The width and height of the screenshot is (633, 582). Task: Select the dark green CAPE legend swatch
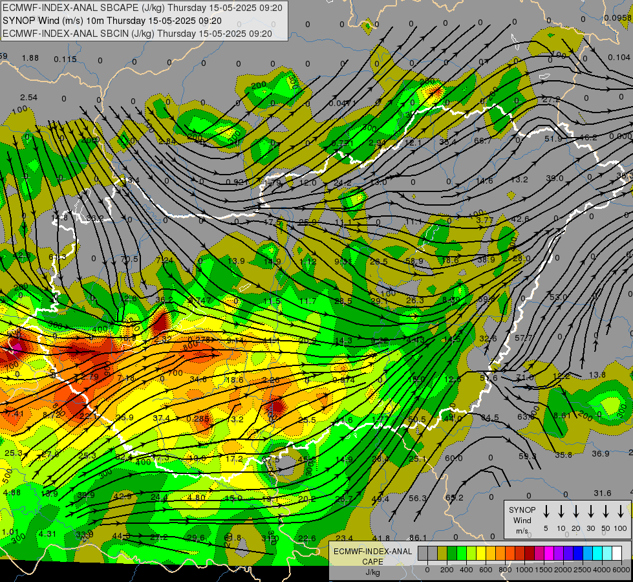point(452,553)
